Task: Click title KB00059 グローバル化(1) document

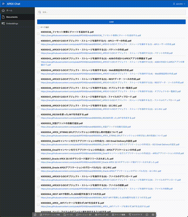Action: click(78, 168)
